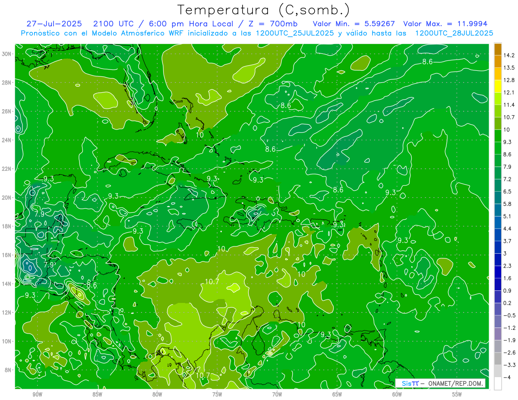Click the 20N latitude axis label
The height and width of the screenshot is (400, 518).
[x=7, y=198]
